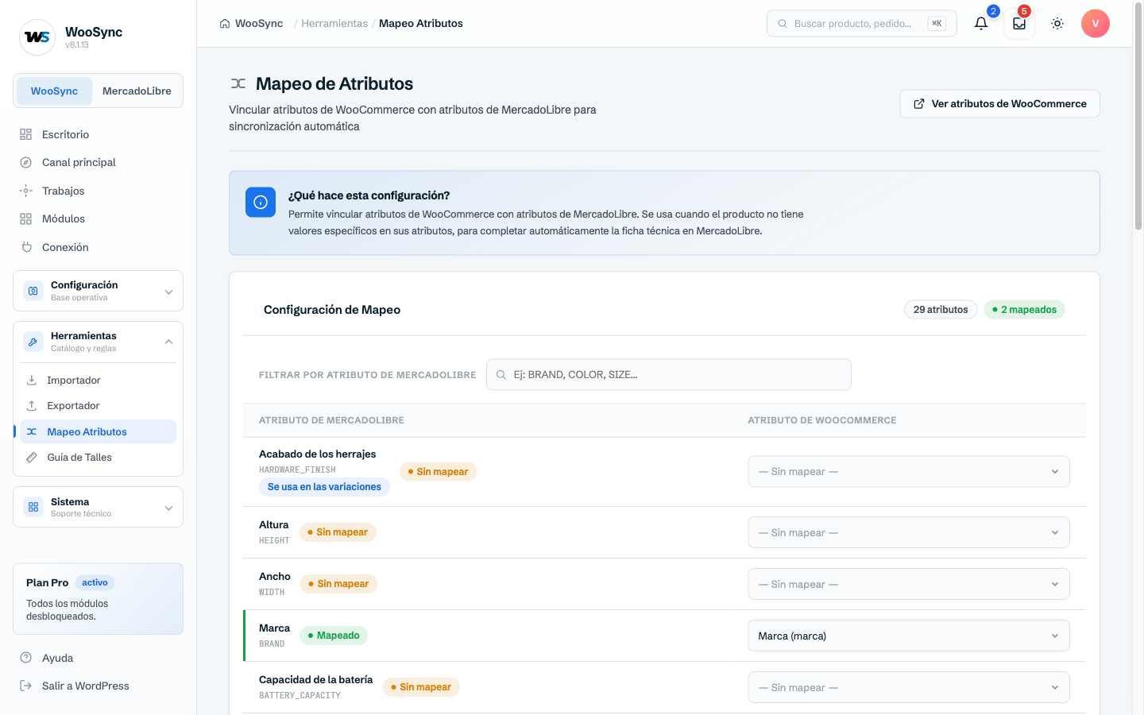Open Mapeo Atributos in sidebar

(x=99, y=431)
